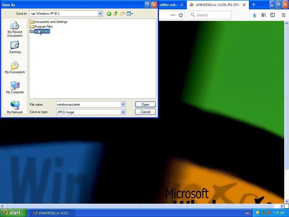Cancel the Save As dialog
Viewport: 289px width, 217px height.
pos(145,112)
